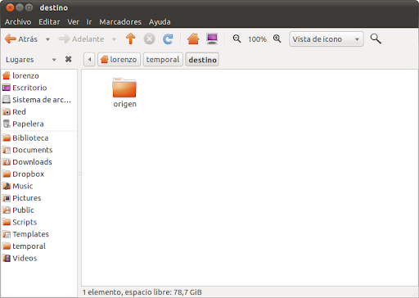The height and width of the screenshot is (298, 419).
Task: Go back with the Atrás arrow
Action: pos(21,39)
